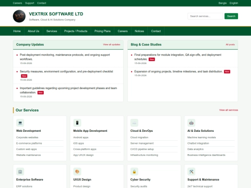Click Cyber Security card title
The width and height of the screenshot is (251, 188).
pos(140,180)
